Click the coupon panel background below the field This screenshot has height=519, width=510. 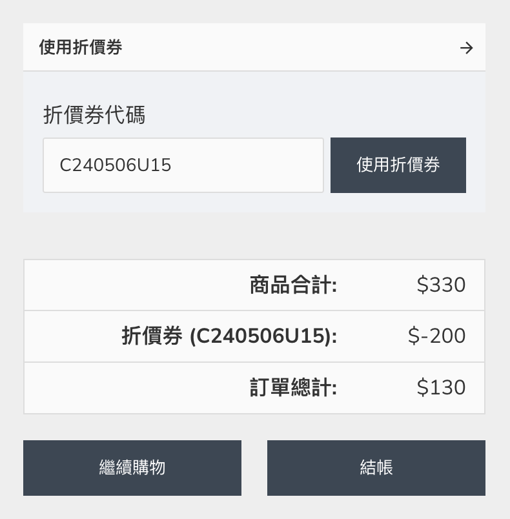click(x=254, y=203)
